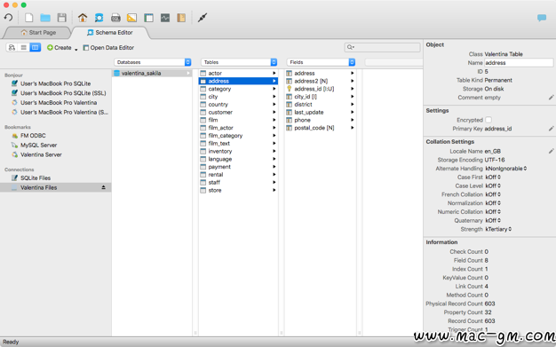Select the postal_code field

click(x=321, y=128)
